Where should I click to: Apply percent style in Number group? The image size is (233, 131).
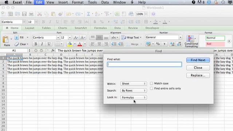tap(158, 44)
